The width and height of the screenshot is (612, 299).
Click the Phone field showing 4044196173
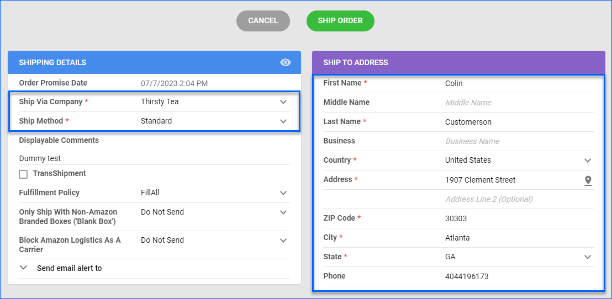520,276
